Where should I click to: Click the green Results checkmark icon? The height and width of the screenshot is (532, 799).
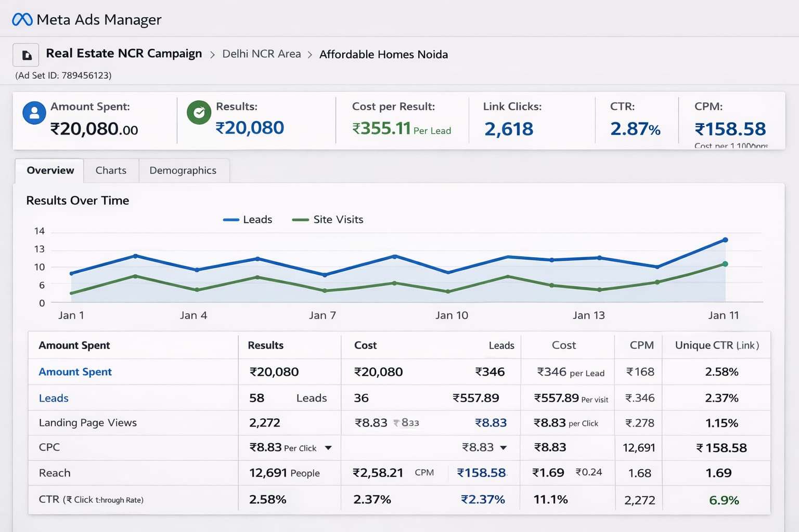tap(199, 112)
